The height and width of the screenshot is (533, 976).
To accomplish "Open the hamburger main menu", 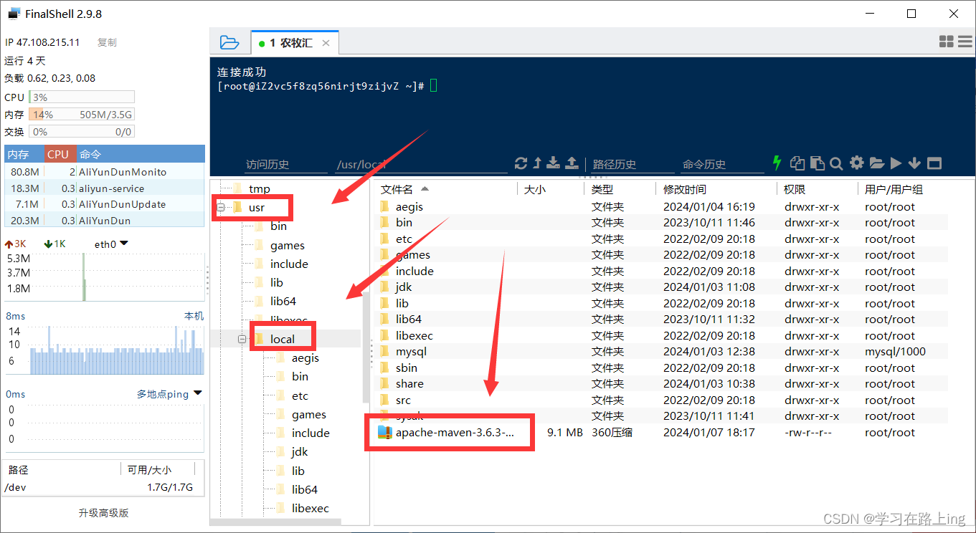I will [965, 42].
